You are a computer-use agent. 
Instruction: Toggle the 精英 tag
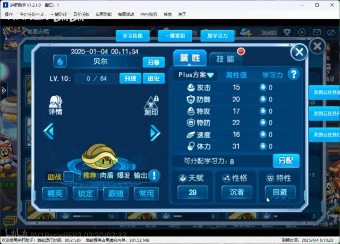tap(55, 194)
